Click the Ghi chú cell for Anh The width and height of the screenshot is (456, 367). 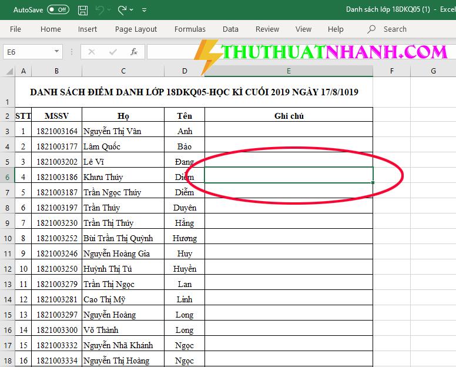click(x=289, y=129)
